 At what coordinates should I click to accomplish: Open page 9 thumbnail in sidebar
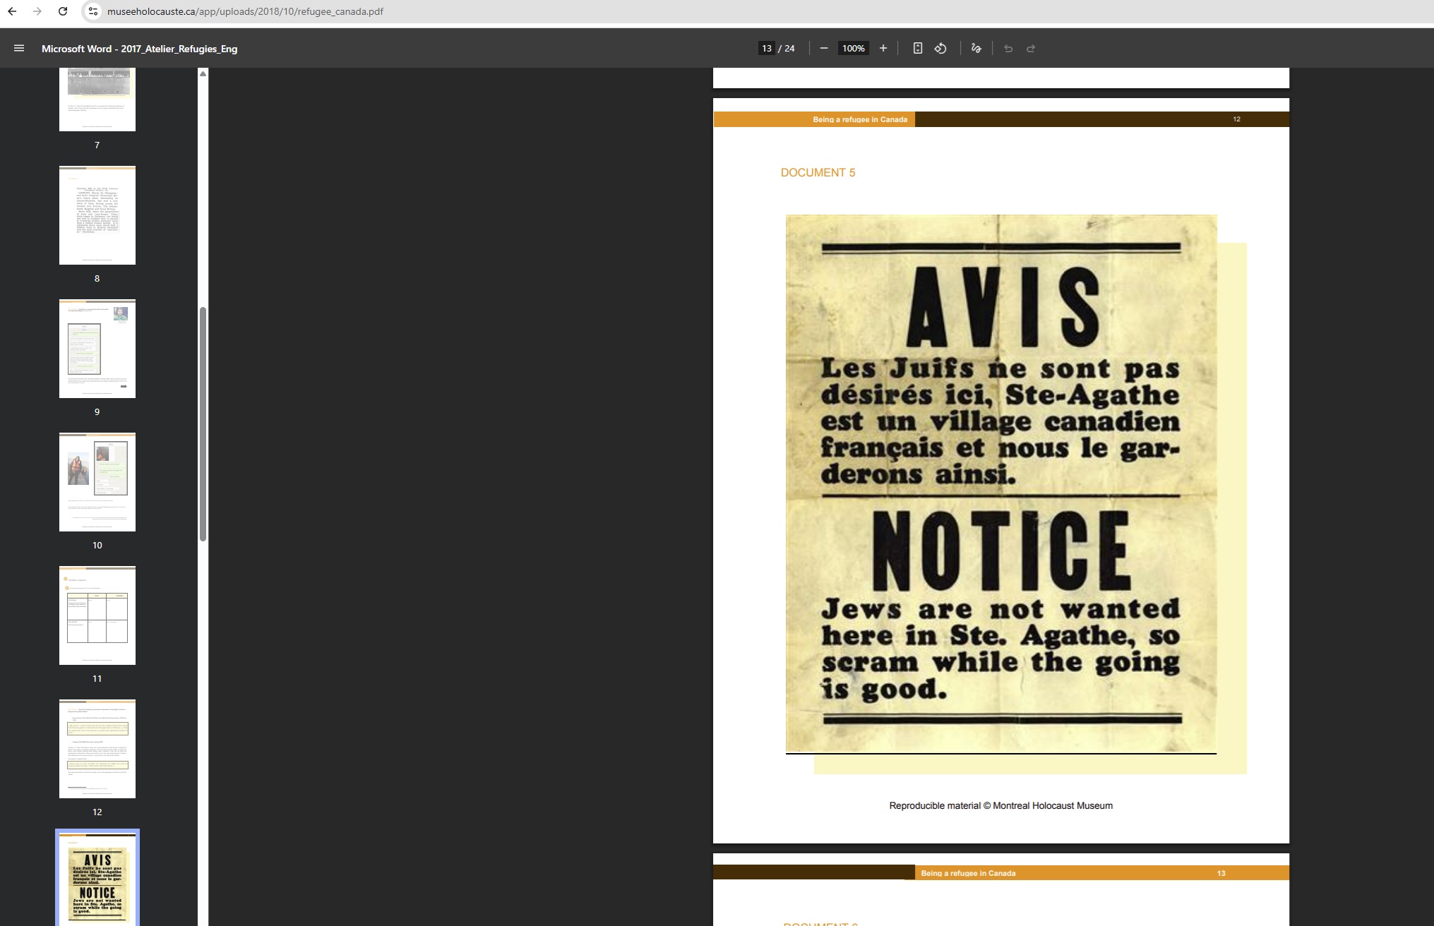coord(97,349)
